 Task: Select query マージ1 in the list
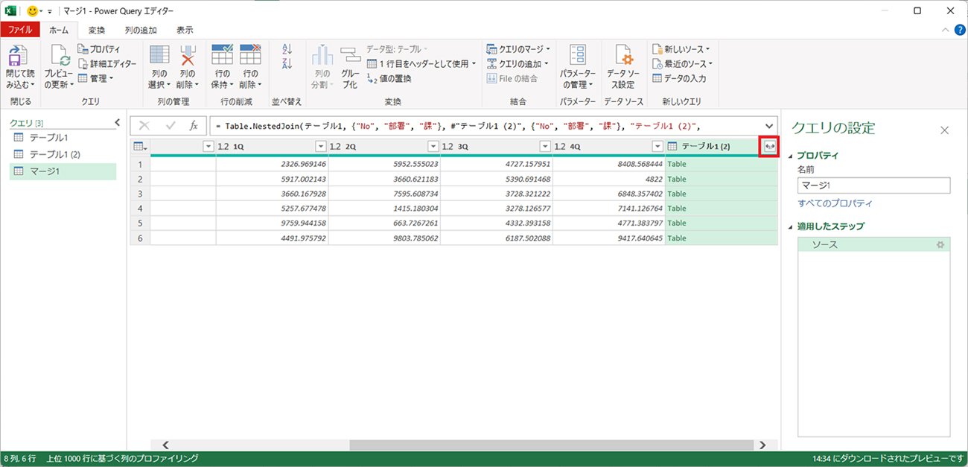63,171
